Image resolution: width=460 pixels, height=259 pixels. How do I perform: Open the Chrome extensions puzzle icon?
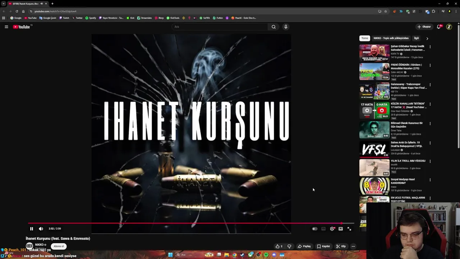(x=433, y=11)
